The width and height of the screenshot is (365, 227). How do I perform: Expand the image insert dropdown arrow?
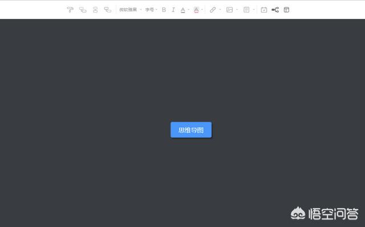coord(237,10)
